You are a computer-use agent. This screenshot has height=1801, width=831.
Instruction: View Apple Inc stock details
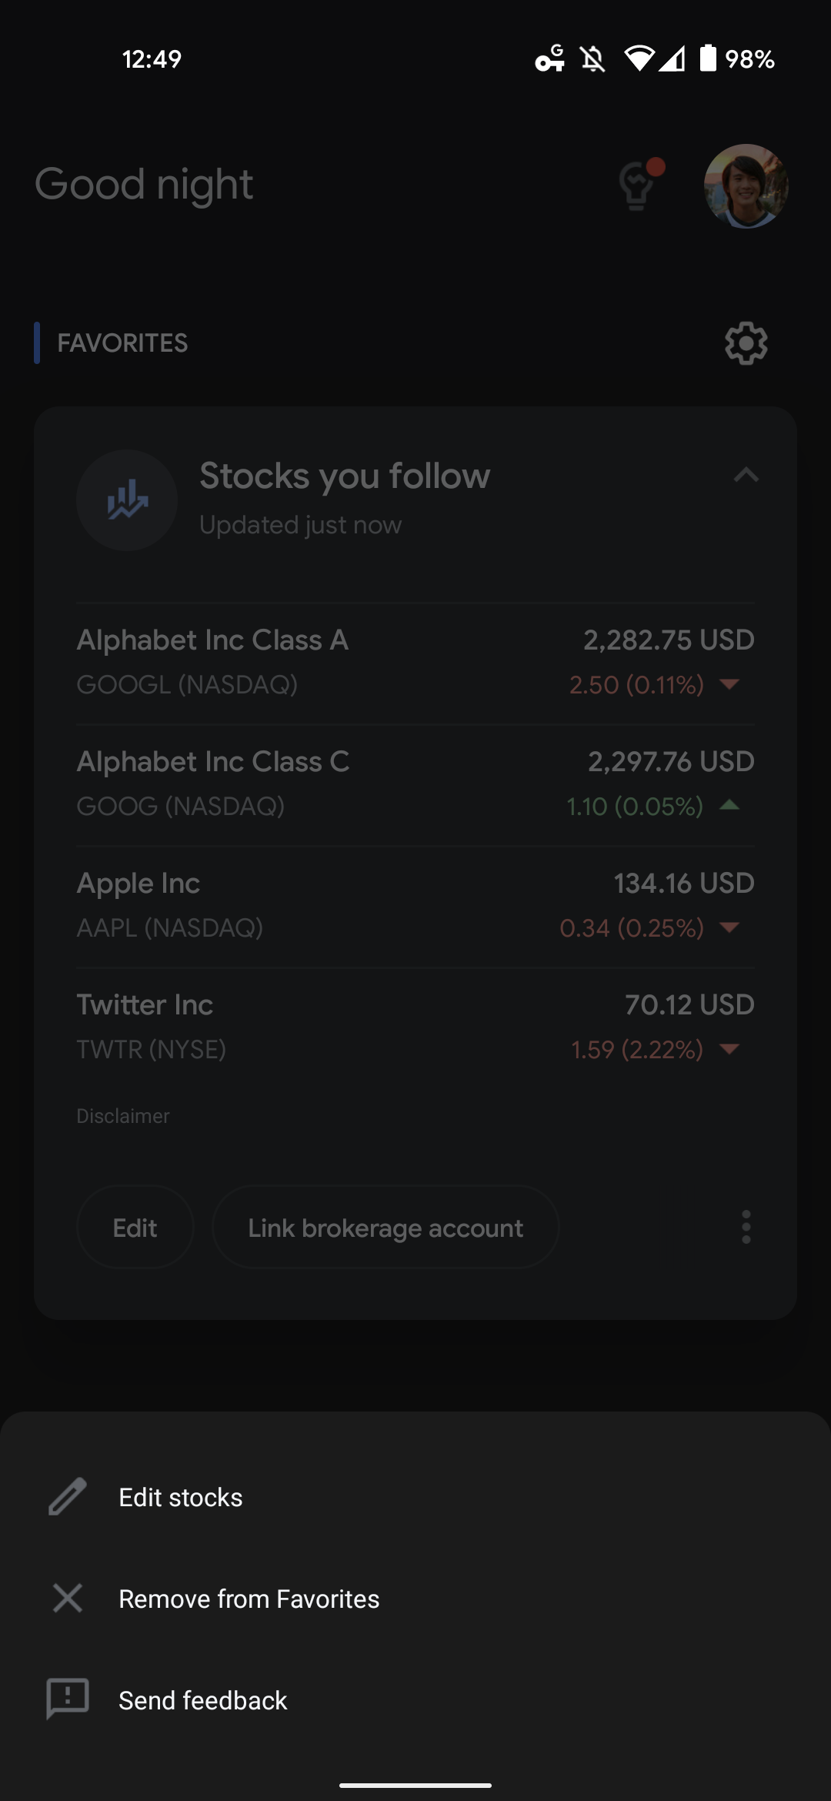coord(415,905)
